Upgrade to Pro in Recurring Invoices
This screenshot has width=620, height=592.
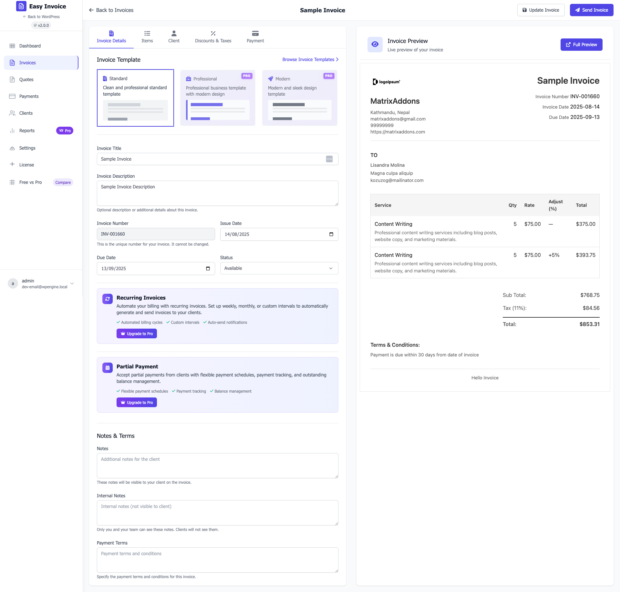coord(137,333)
